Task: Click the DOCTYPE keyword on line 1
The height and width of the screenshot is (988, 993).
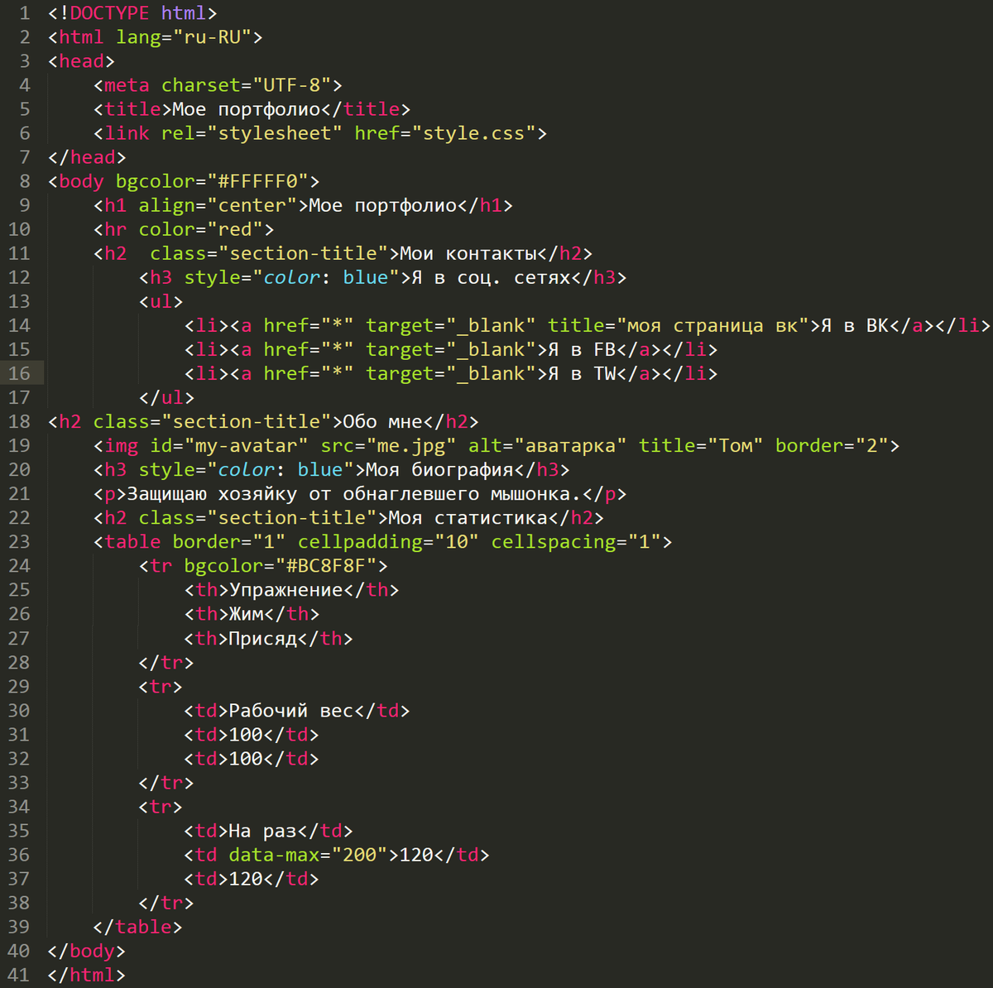Action: 110,13
